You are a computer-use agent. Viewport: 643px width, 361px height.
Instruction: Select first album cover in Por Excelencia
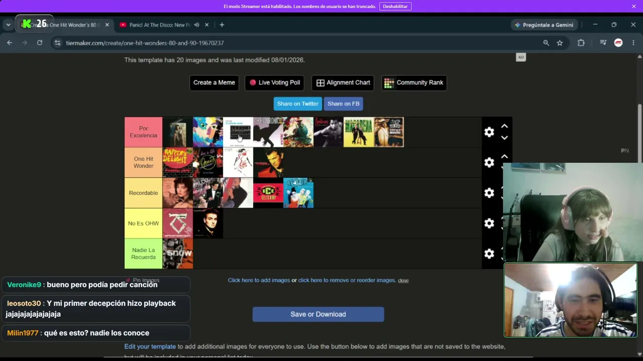click(x=178, y=132)
